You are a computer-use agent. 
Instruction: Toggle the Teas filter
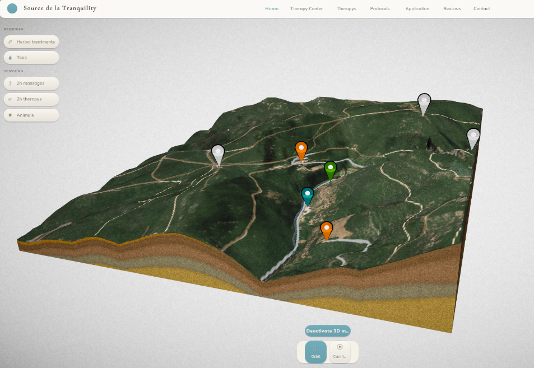point(31,58)
